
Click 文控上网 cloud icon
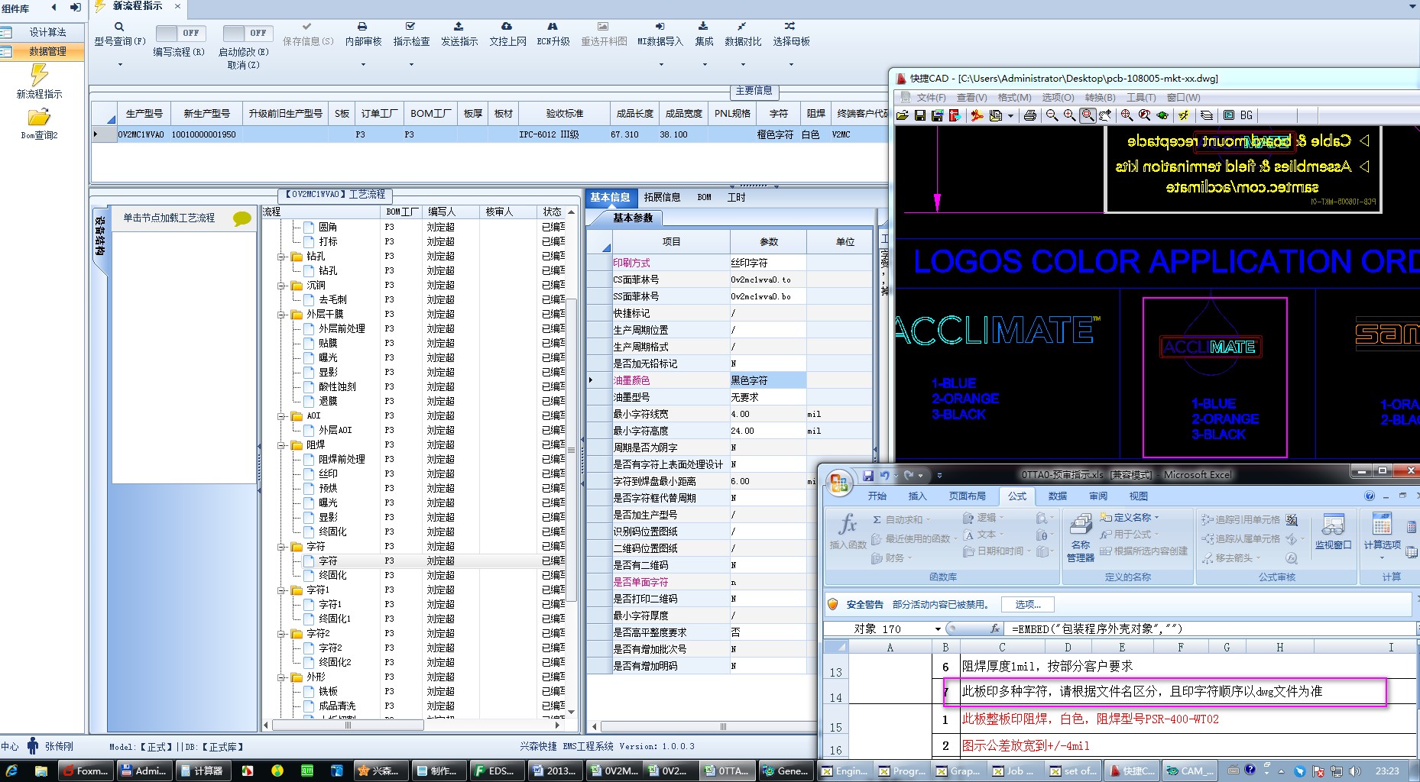pyautogui.click(x=507, y=27)
